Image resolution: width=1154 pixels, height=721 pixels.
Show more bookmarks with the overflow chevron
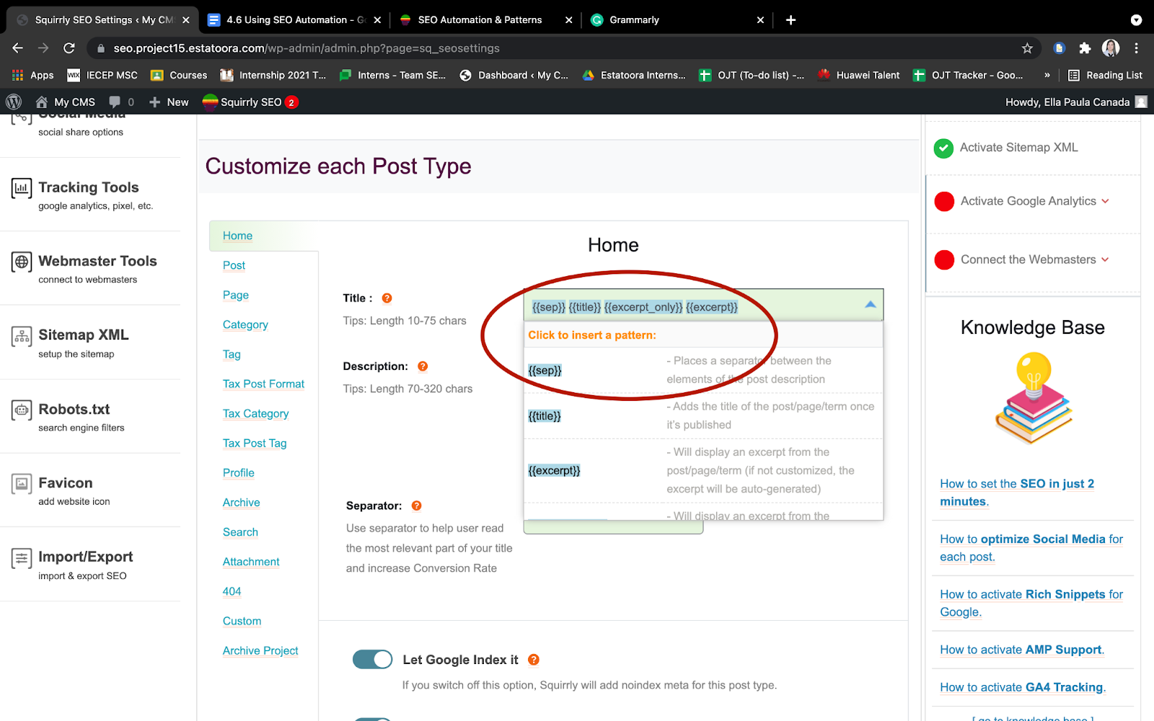1047,75
